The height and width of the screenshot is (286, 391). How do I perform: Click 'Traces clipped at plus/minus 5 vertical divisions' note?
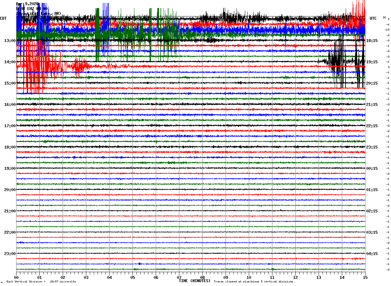point(253,281)
